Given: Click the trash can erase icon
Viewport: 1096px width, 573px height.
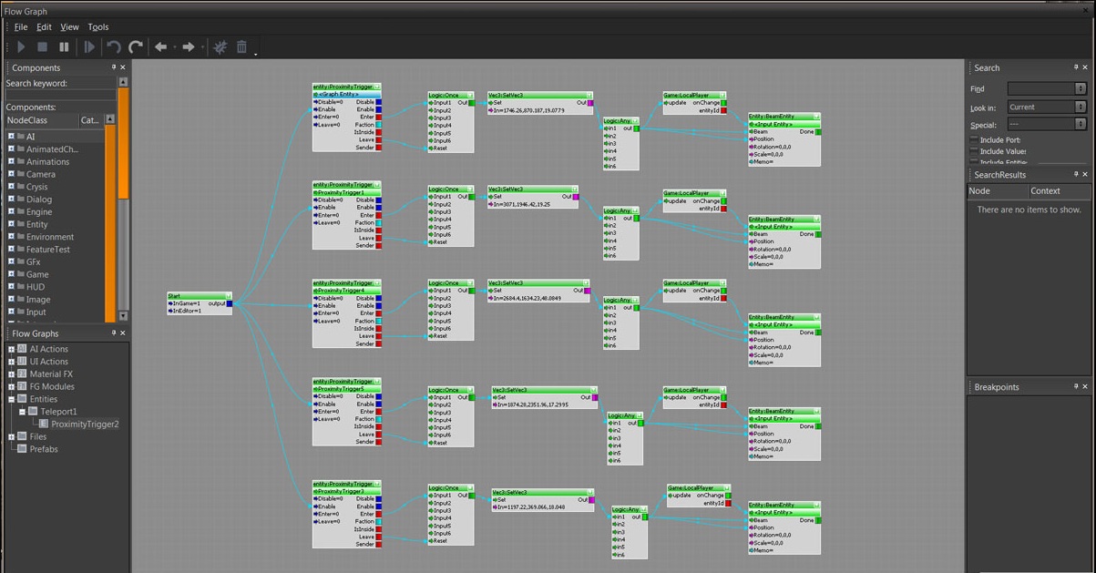Looking at the screenshot, I should tap(241, 46).
